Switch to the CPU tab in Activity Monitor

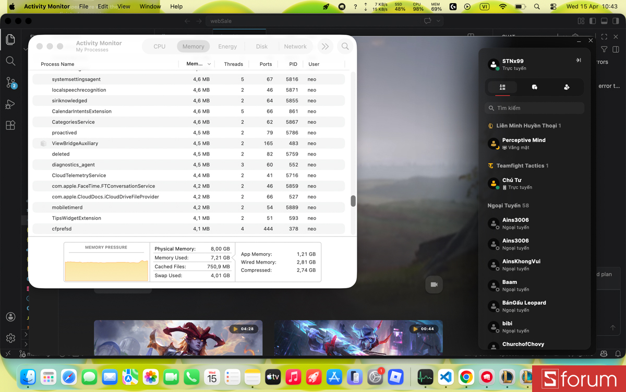[159, 46]
